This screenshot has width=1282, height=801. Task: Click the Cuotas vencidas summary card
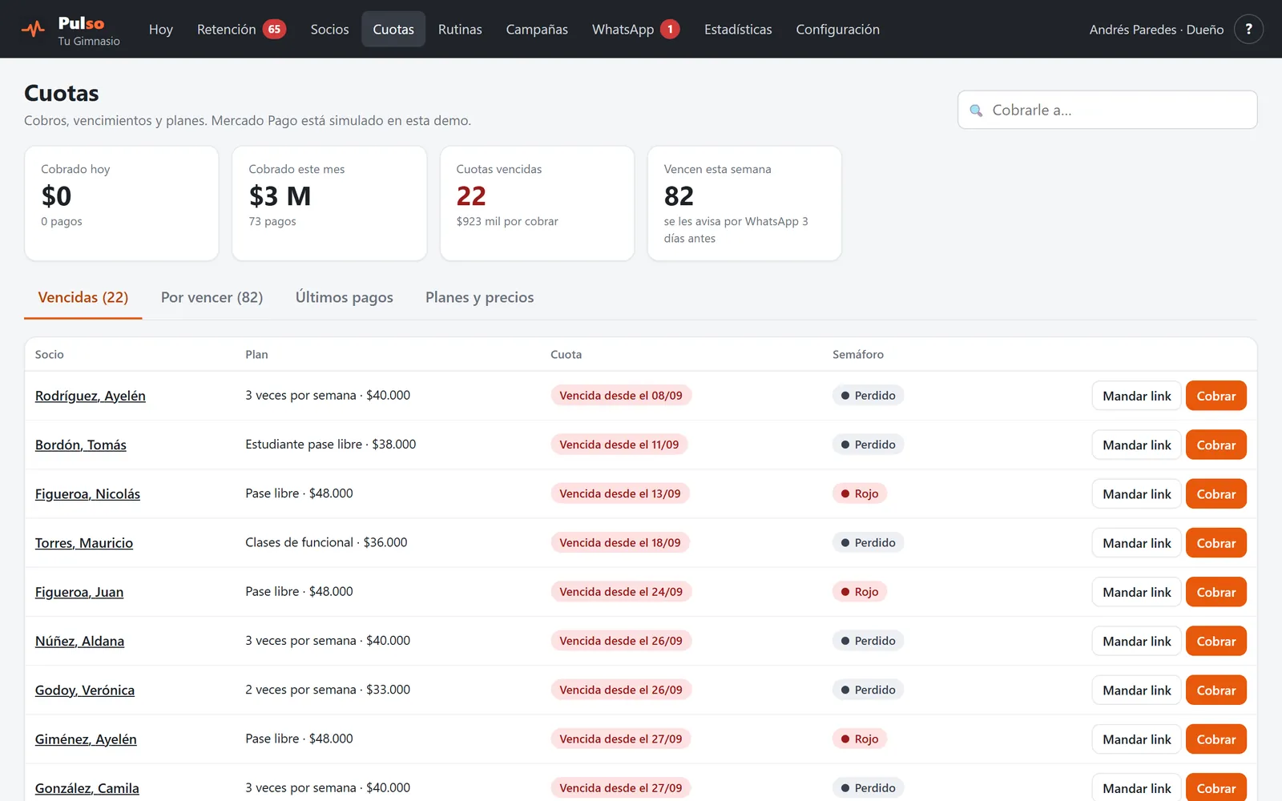coord(537,203)
